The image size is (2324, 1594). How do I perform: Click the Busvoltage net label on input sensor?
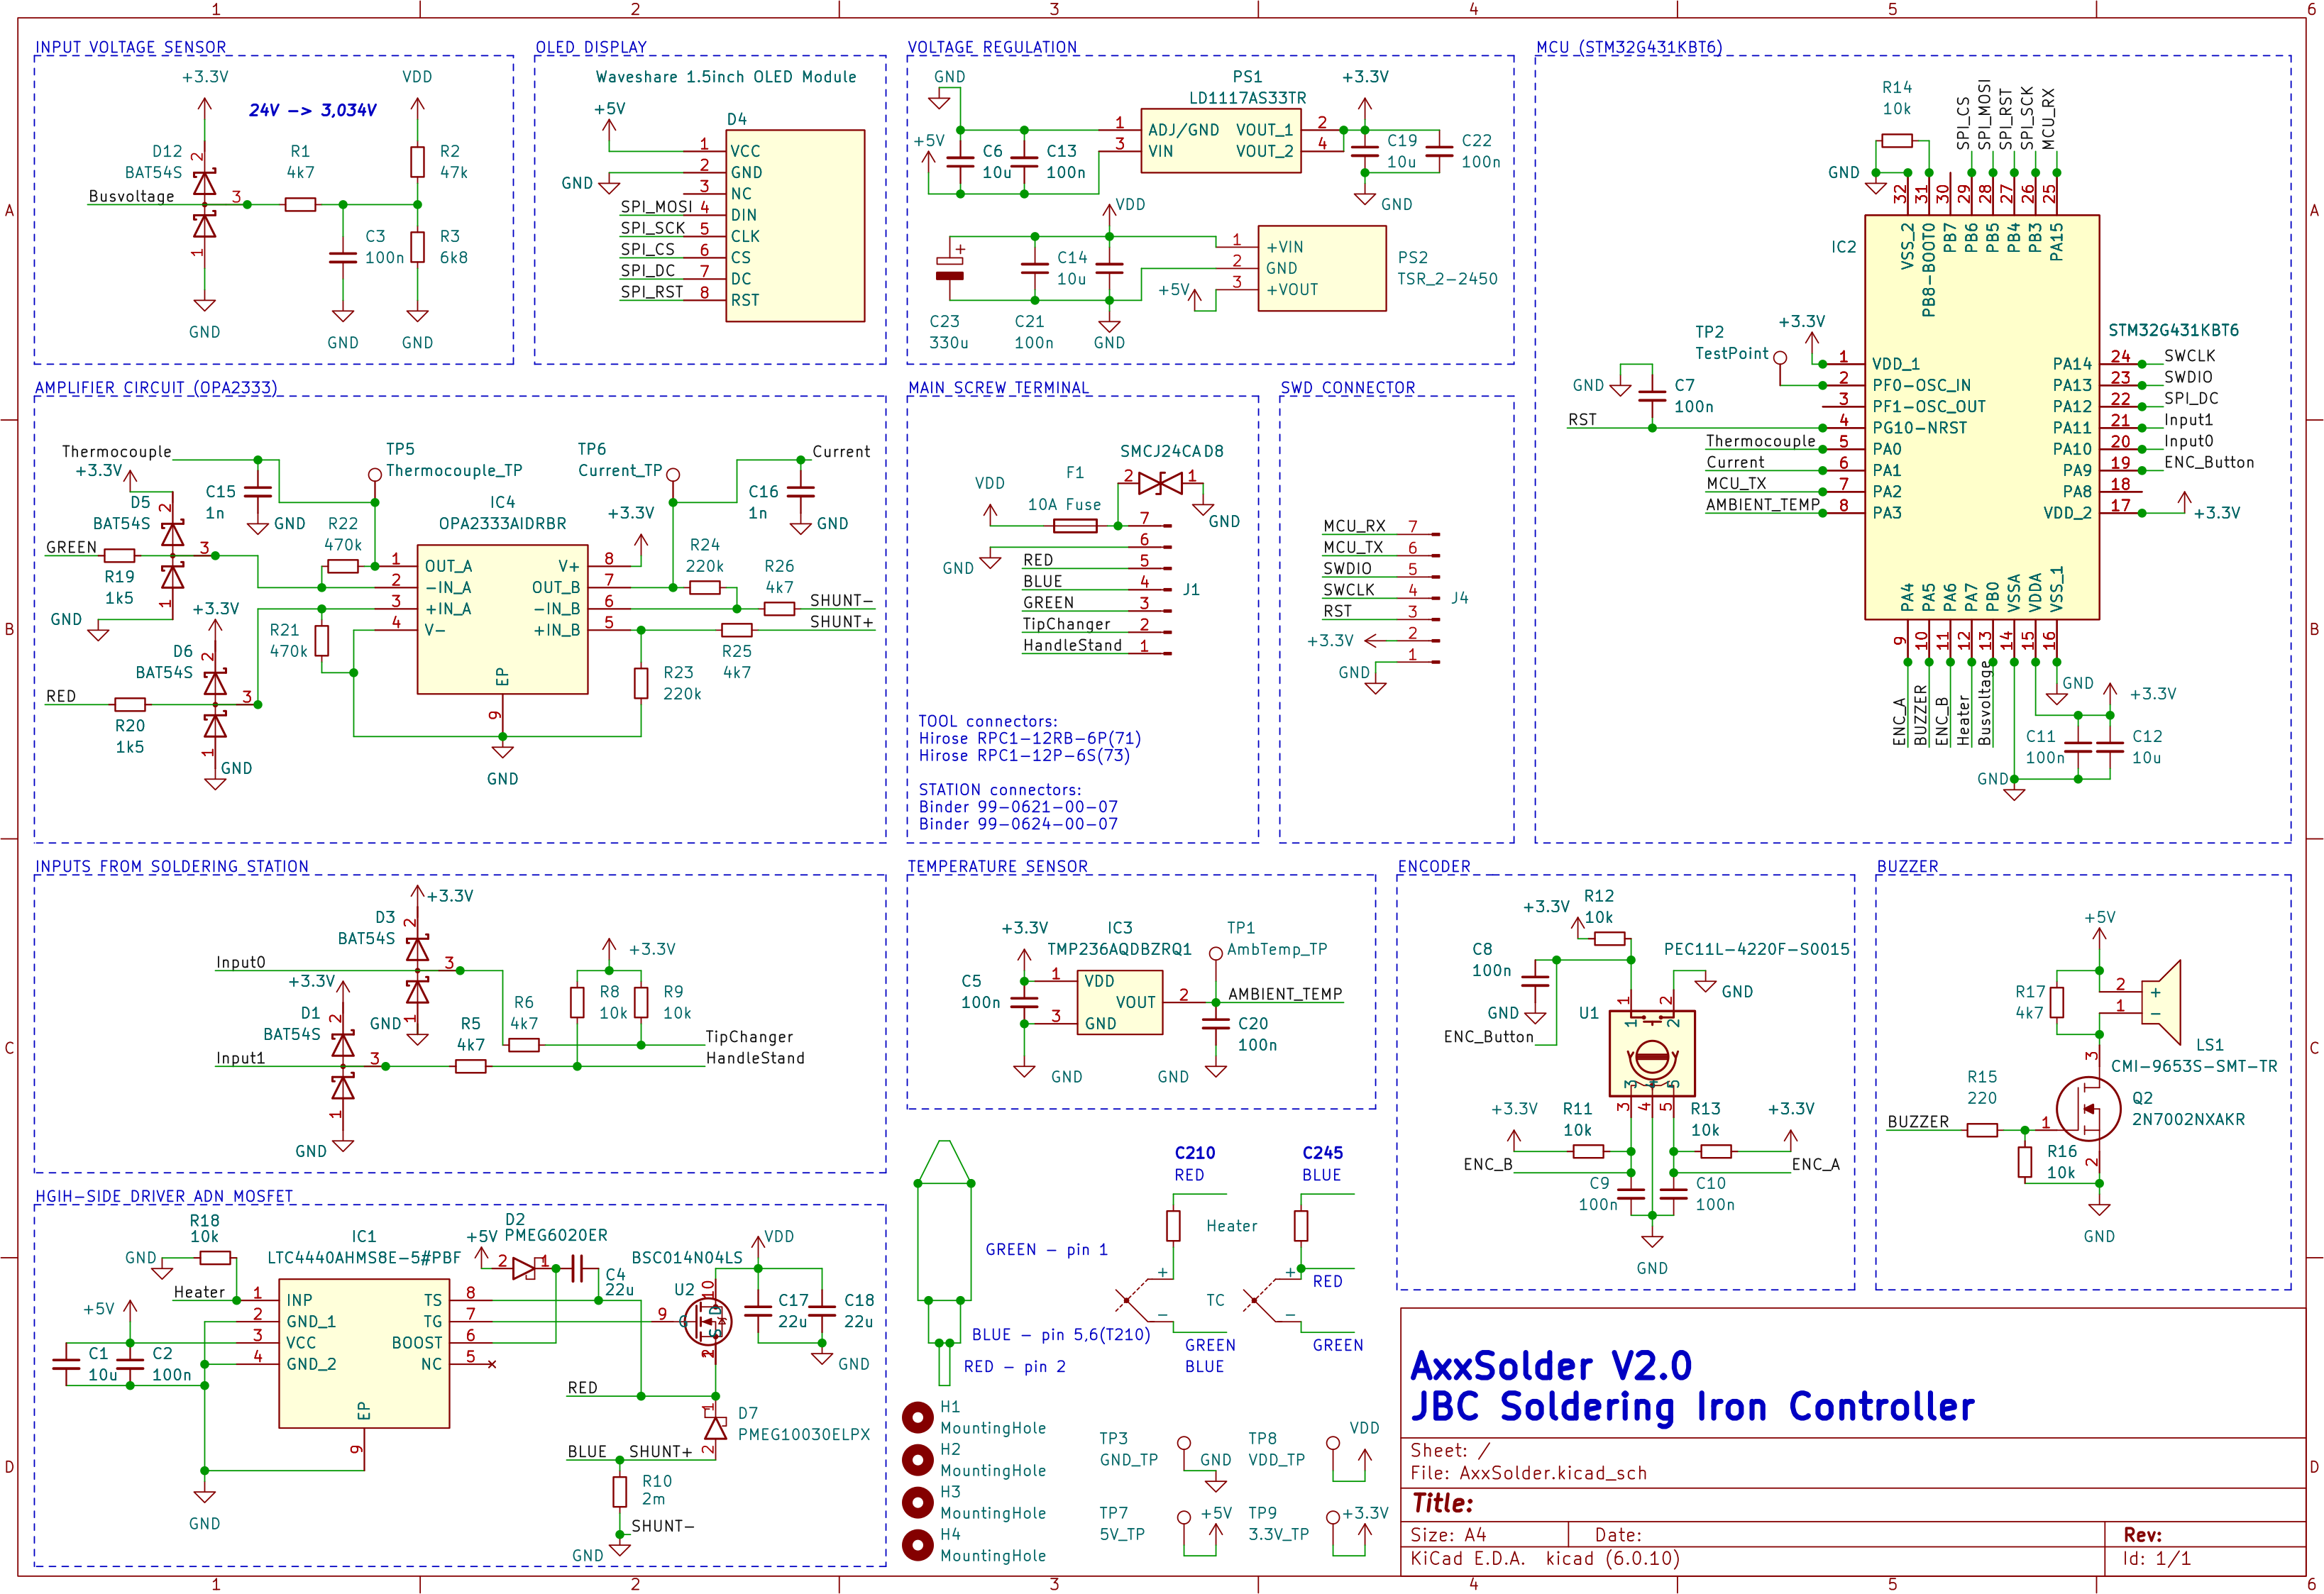pos(131,196)
